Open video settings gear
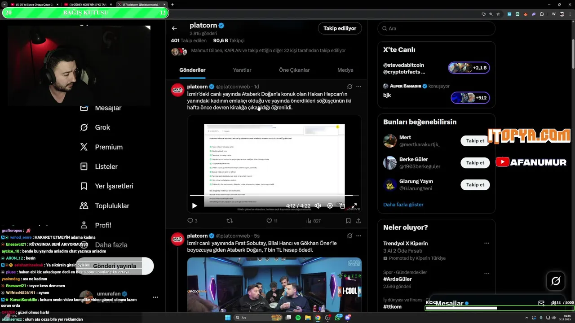 330,206
